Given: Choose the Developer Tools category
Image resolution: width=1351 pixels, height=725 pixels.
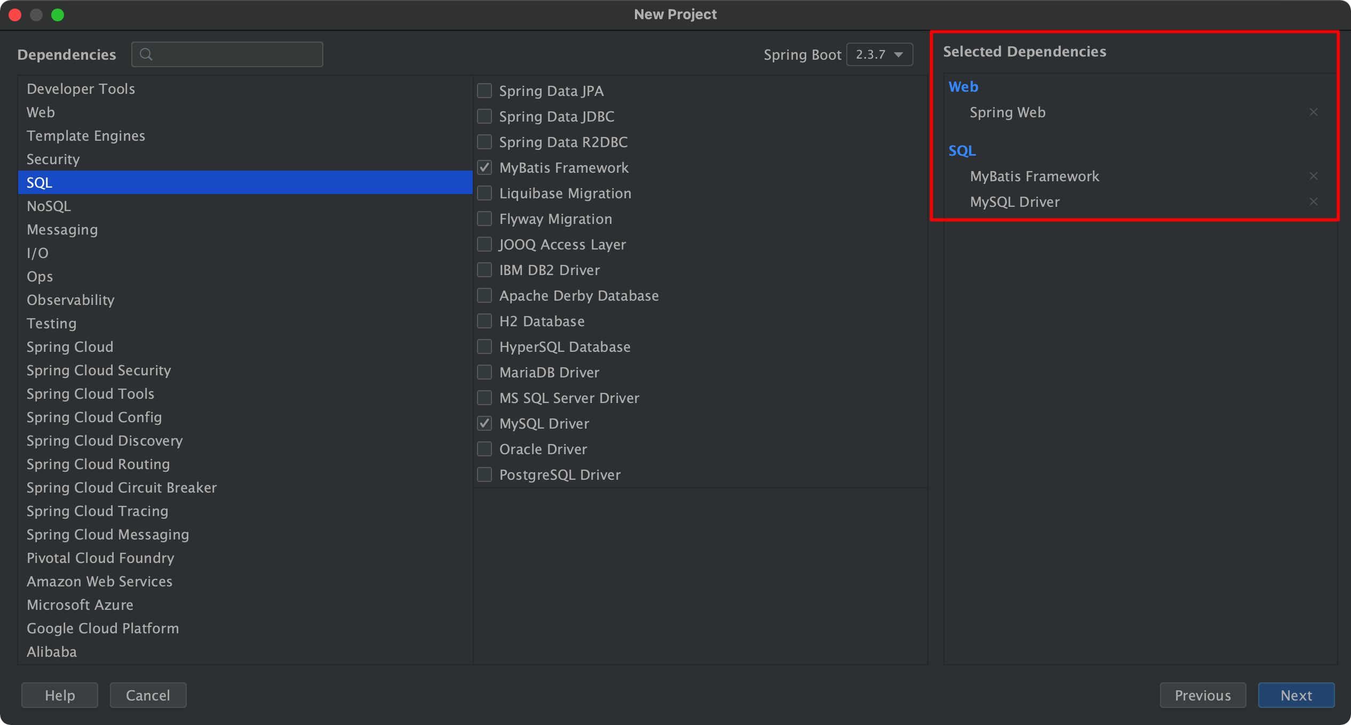Looking at the screenshot, I should [81, 89].
